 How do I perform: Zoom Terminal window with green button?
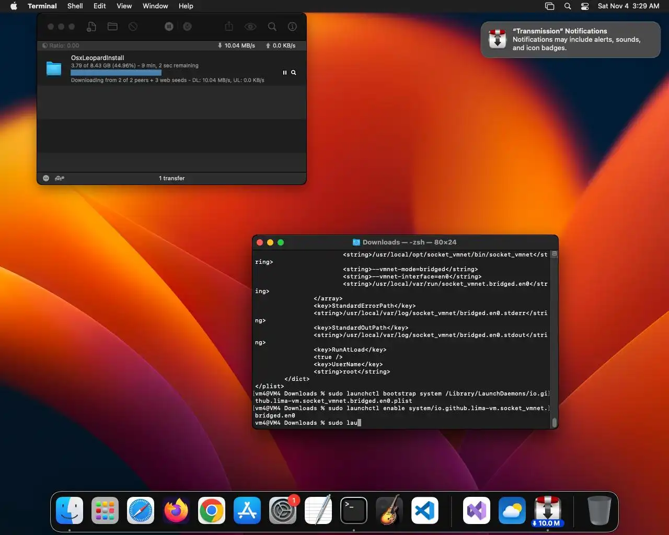[x=281, y=242]
